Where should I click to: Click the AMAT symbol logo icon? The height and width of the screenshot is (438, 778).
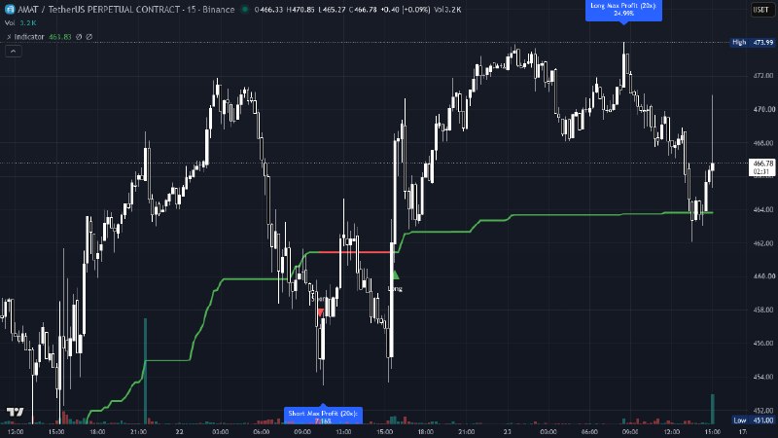click(10, 10)
